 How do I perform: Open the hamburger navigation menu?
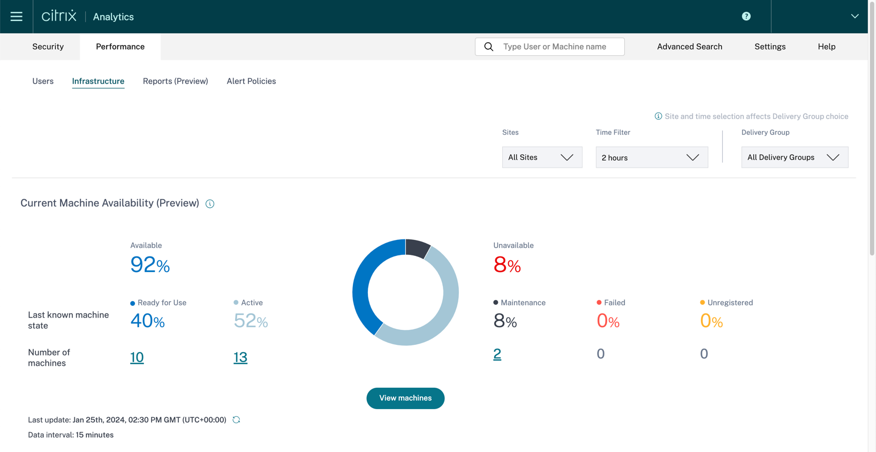click(x=16, y=17)
